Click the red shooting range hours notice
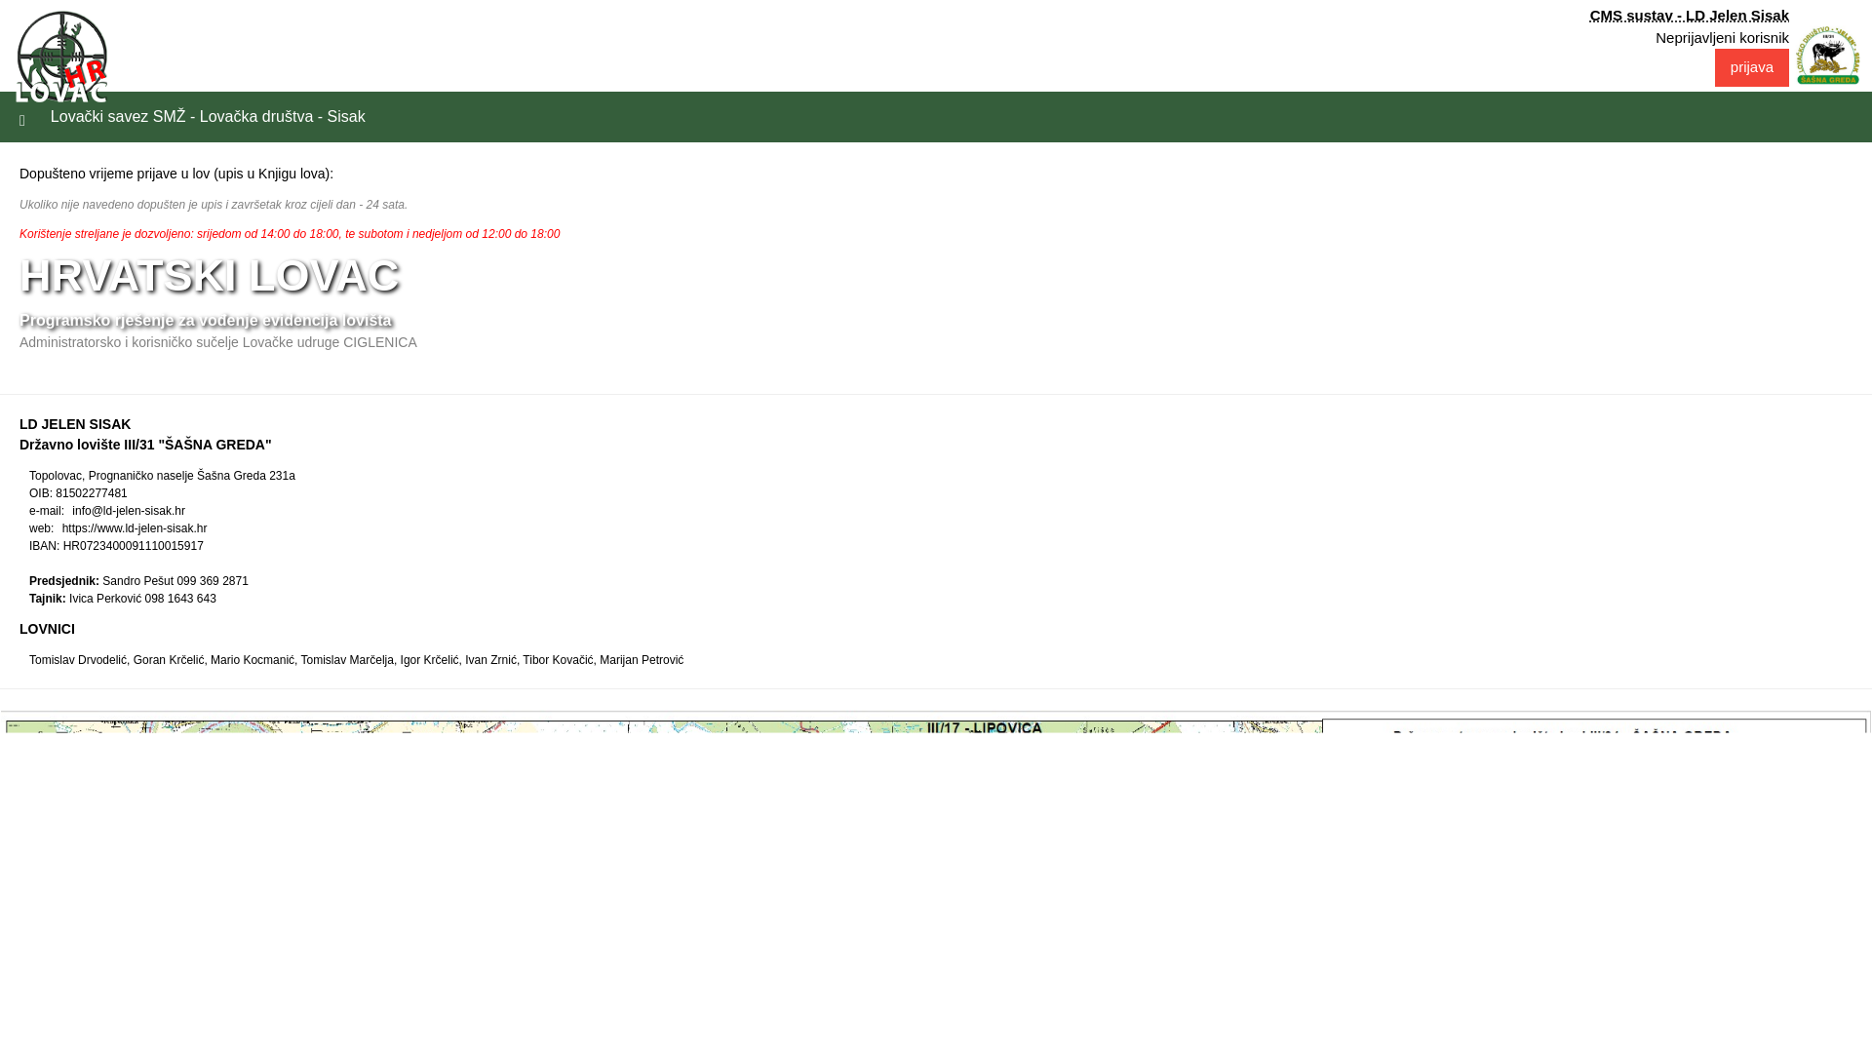The height and width of the screenshot is (1053, 1872). [x=290, y=234]
